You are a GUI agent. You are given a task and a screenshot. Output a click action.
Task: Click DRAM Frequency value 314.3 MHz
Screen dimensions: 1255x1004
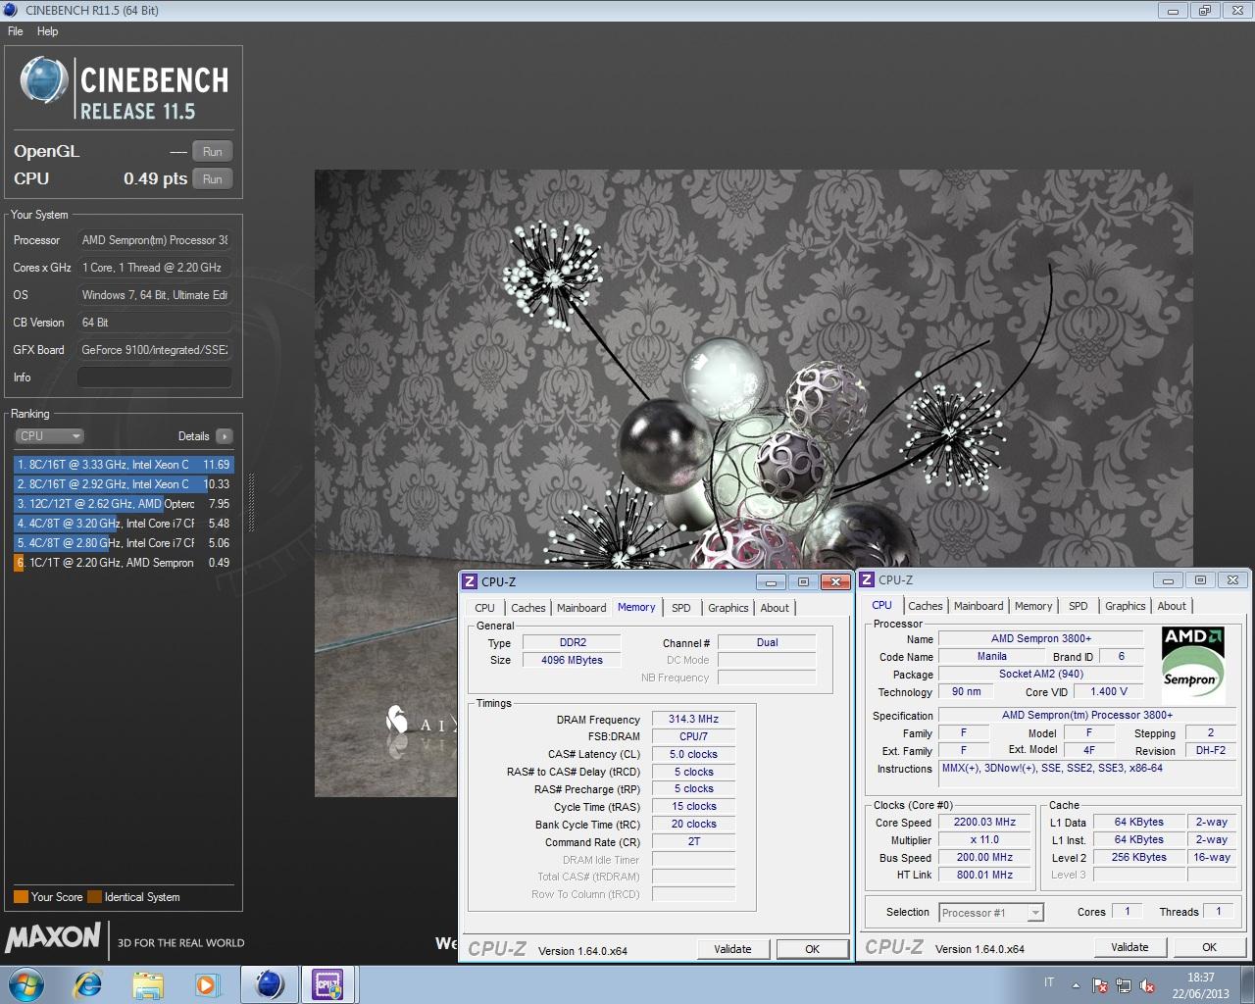(x=693, y=719)
